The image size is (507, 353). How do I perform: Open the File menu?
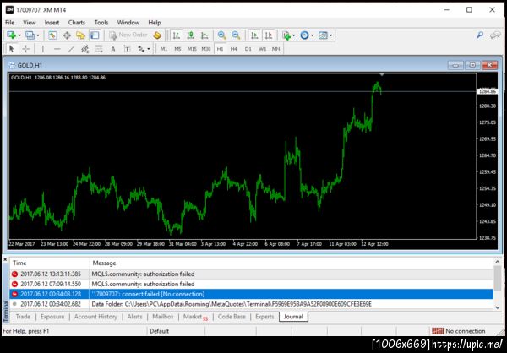(x=9, y=23)
